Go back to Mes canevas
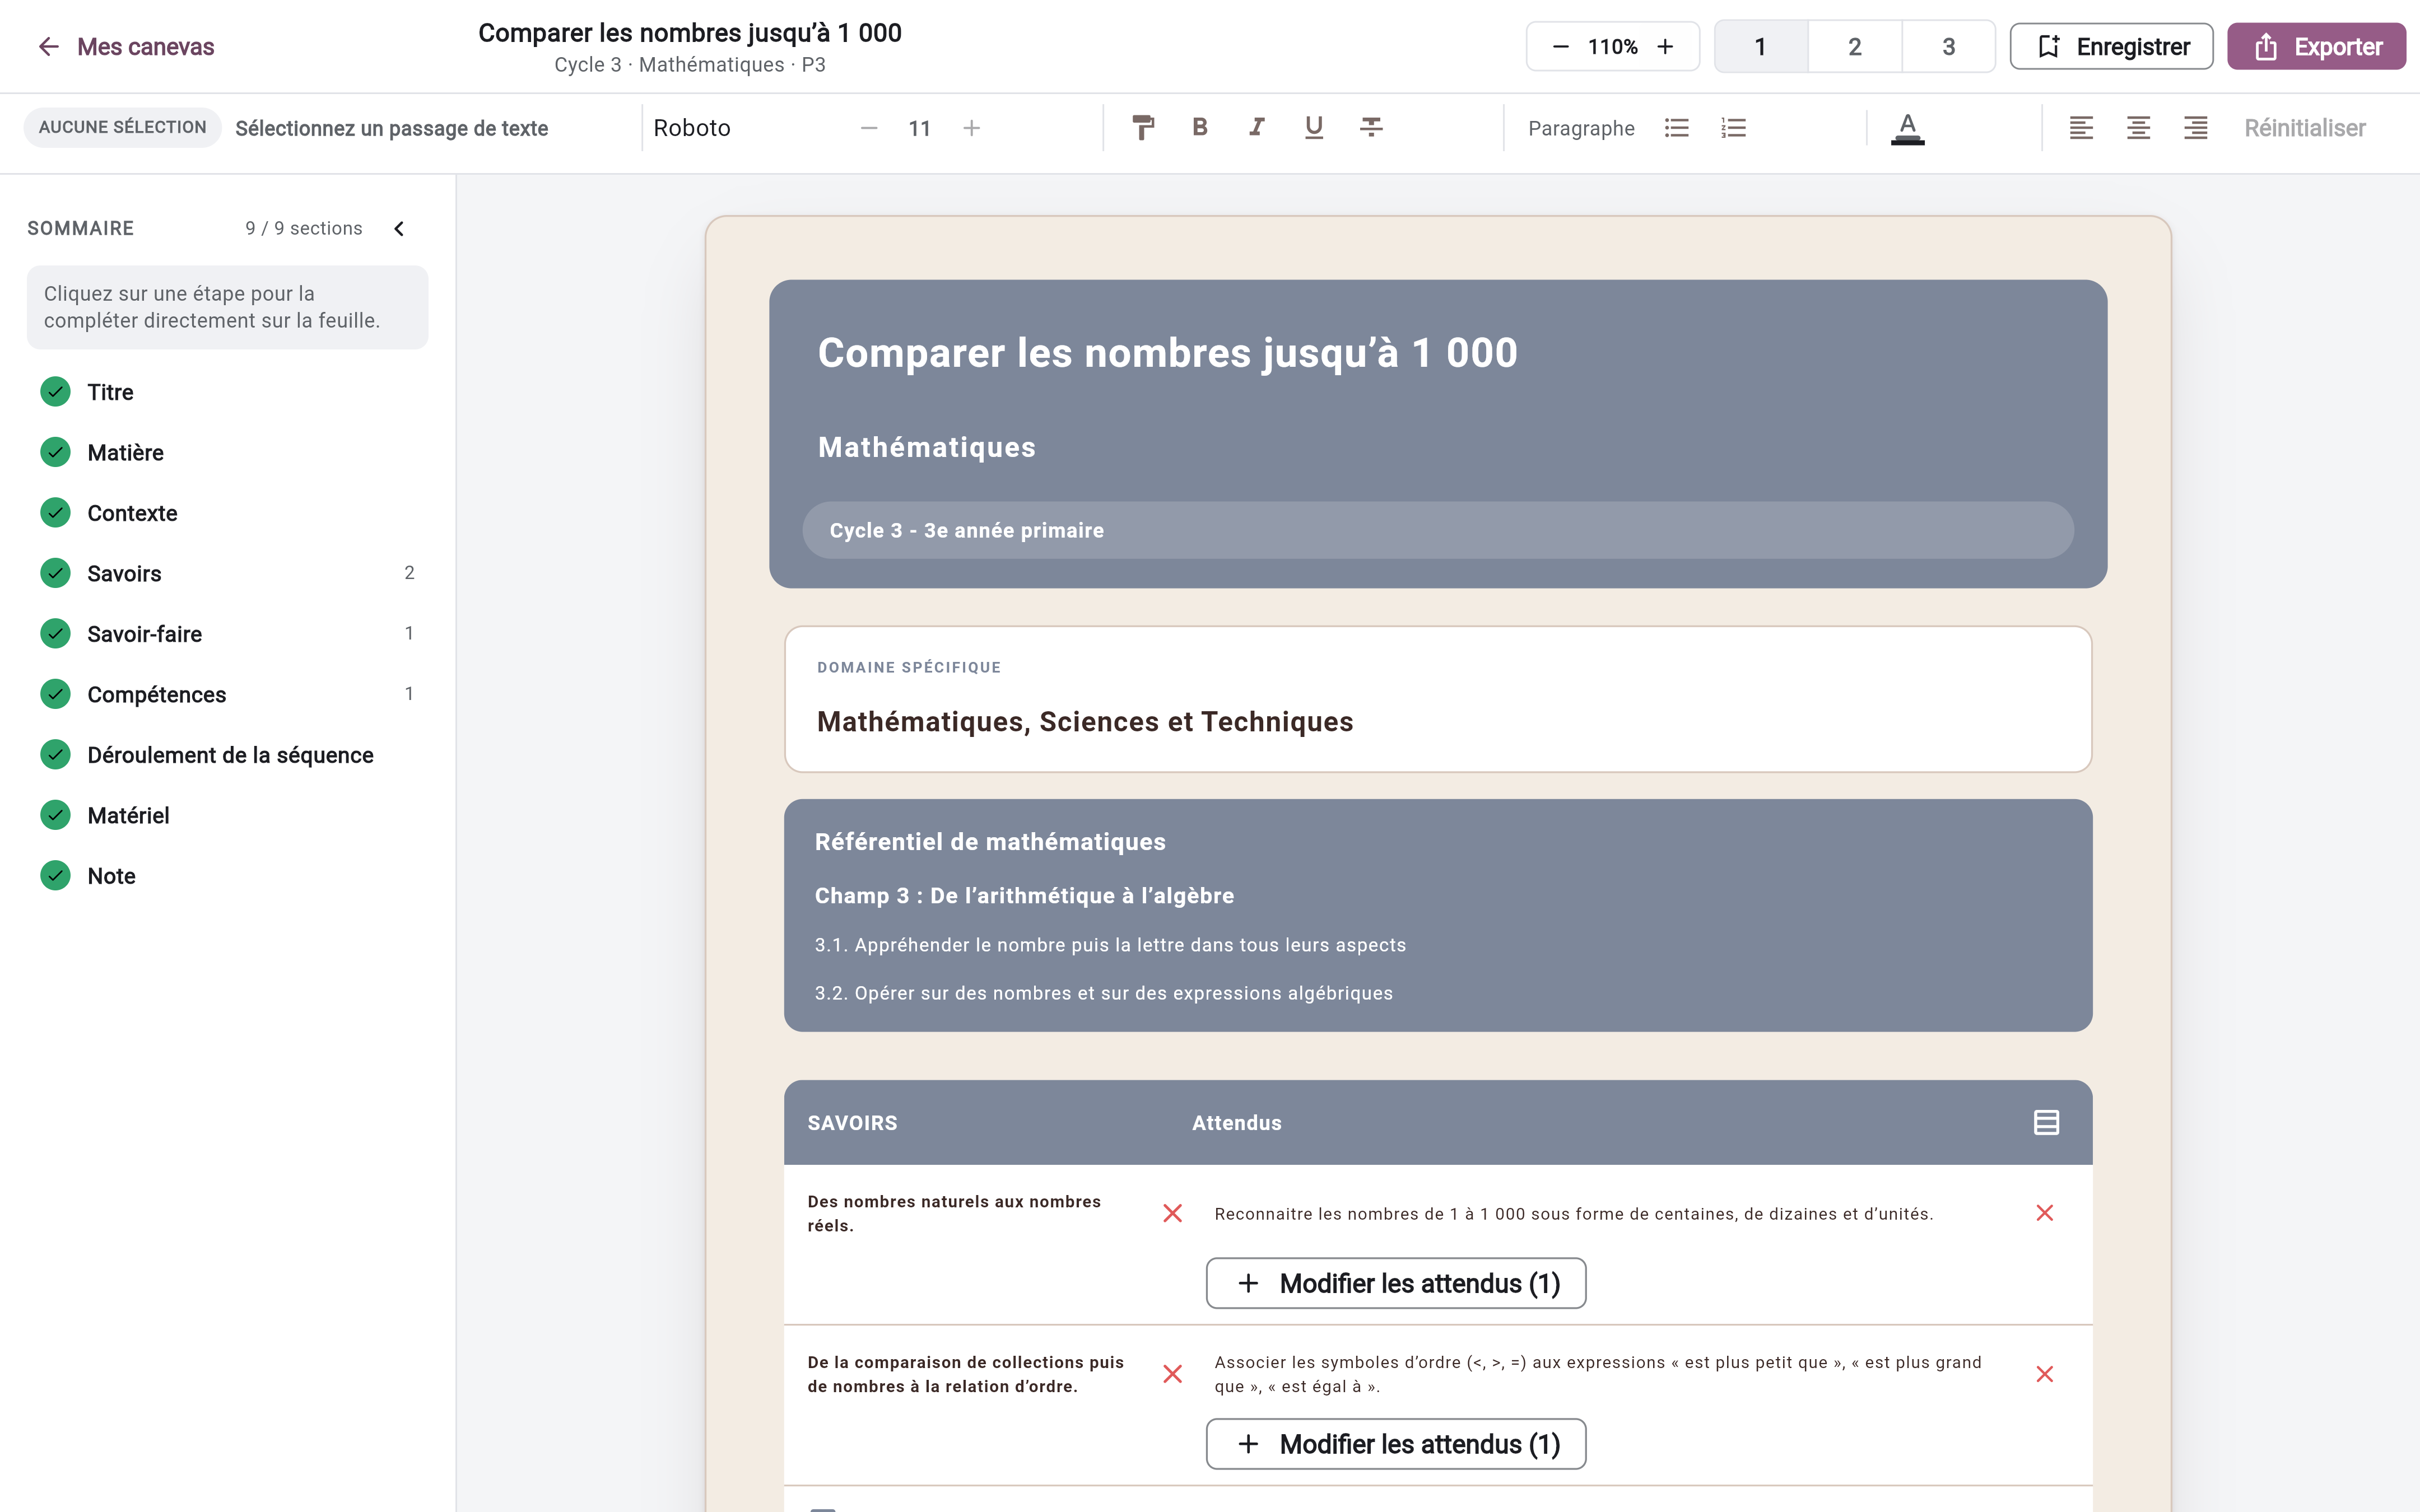This screenshot has height=1512, width=2420. [126, 47]
